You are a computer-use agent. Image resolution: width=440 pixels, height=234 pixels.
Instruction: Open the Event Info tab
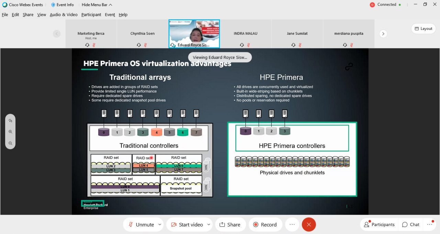pos(62,5)
